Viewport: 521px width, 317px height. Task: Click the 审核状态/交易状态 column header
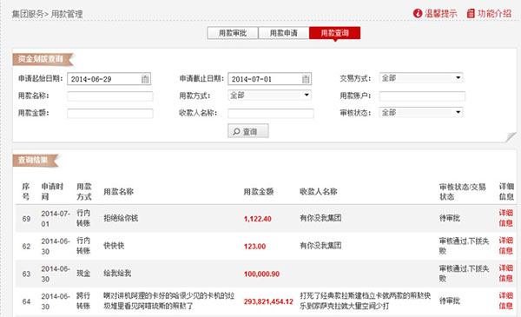[x=463, y=191]
